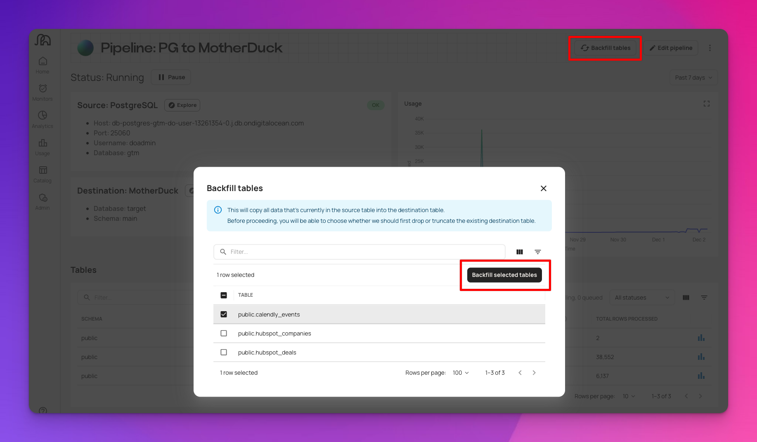
Task: Open the chart icon for the row with 6,137 rows processed
Action: pos(701,376)
